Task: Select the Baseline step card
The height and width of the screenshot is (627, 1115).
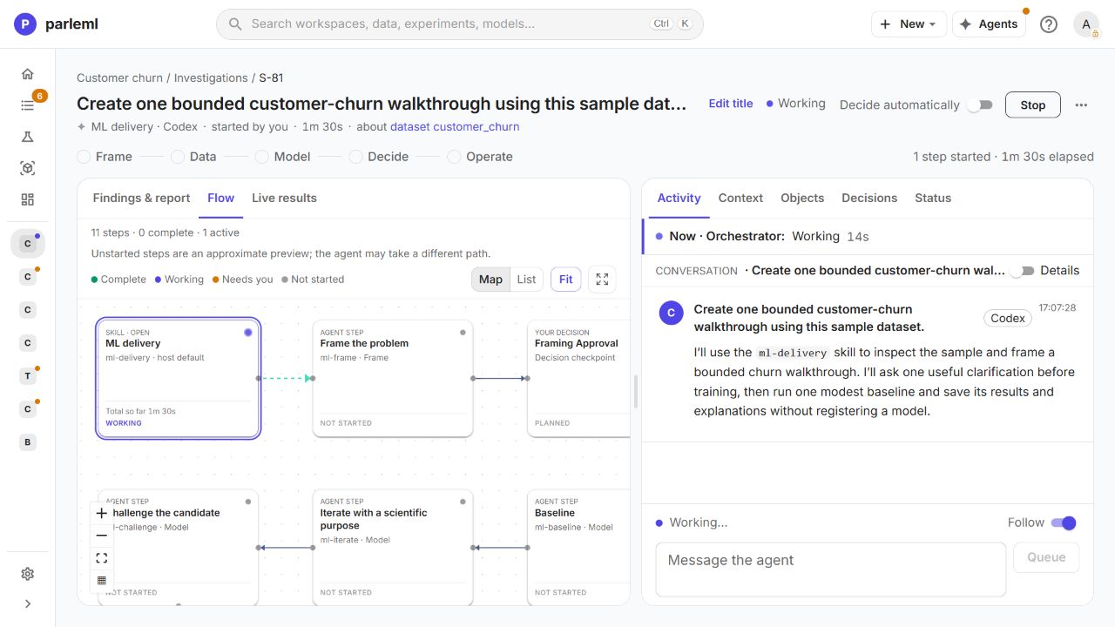Action: pos(578,547)
